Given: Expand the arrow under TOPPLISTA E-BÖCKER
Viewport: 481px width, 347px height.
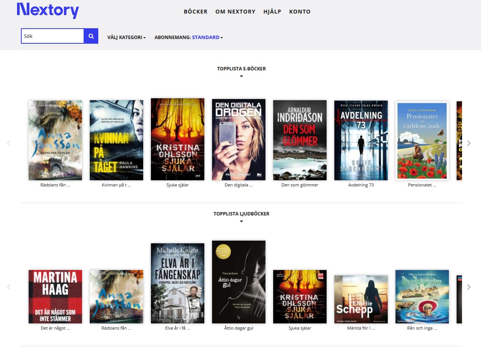Looking at the screenshot, I should tap(241, 76).
